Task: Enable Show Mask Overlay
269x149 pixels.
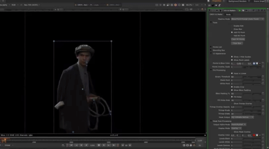Action: pos(232,132)
